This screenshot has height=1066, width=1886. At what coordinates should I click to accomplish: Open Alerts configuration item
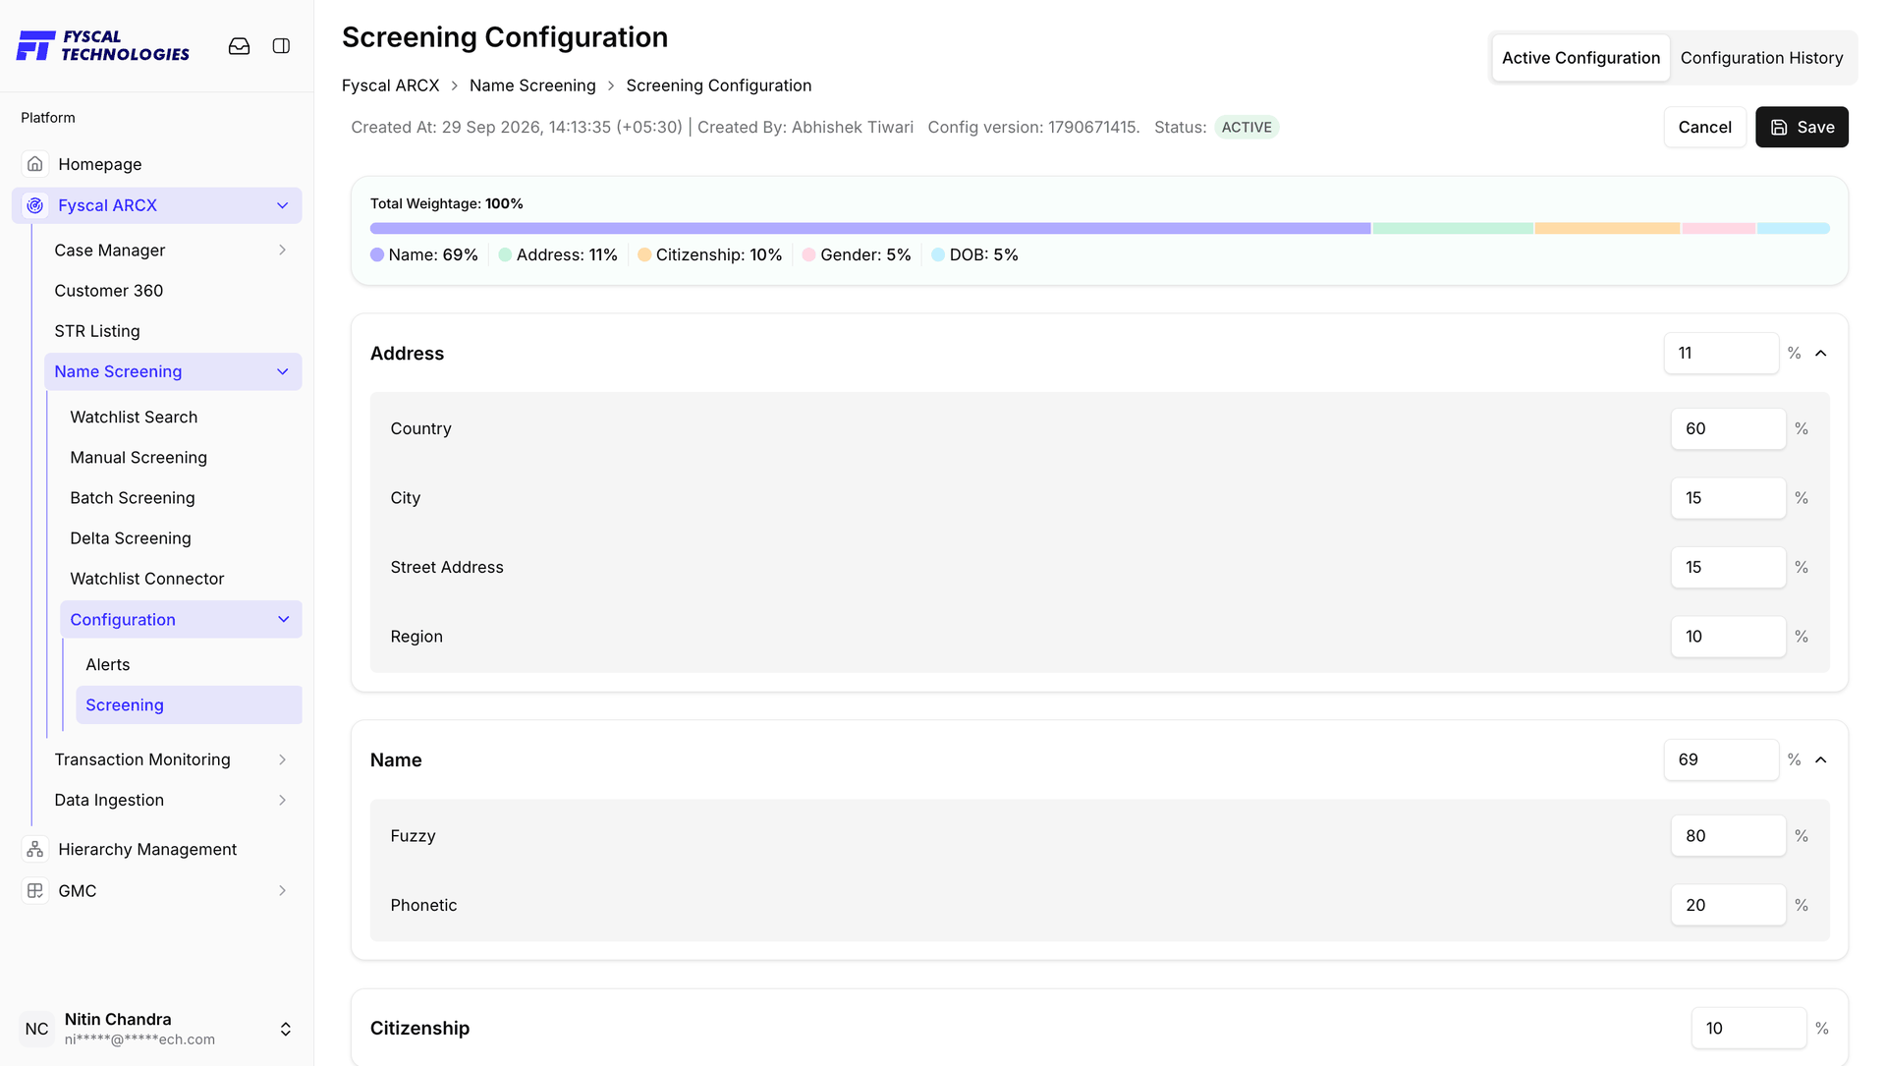(x=108, y=665)
